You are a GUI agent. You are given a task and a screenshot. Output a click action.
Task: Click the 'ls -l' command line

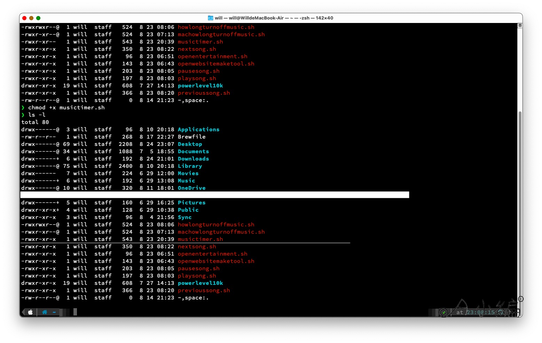[x=37, y=115]
